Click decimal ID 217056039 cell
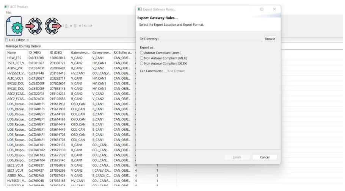The image size is (345, 191). pos(57,166)
